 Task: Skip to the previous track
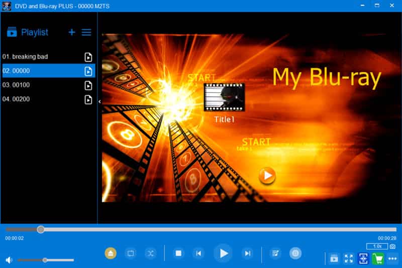tap(199, 253)
